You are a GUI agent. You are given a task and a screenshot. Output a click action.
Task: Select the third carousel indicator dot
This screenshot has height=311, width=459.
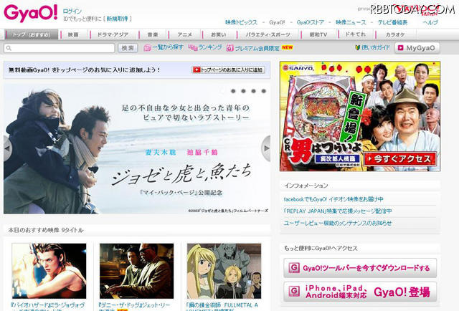[x=253, y=91]
